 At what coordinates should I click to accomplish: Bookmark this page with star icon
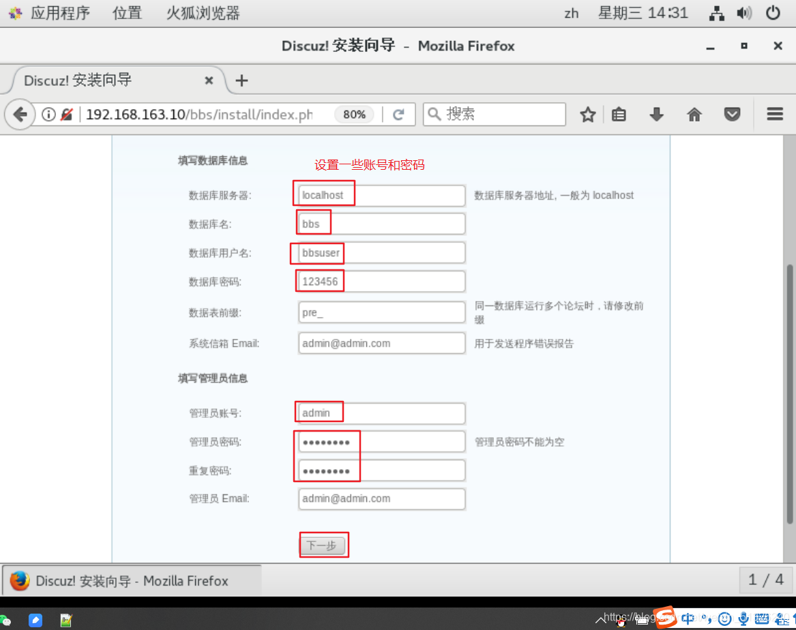(x=588, y=114)
